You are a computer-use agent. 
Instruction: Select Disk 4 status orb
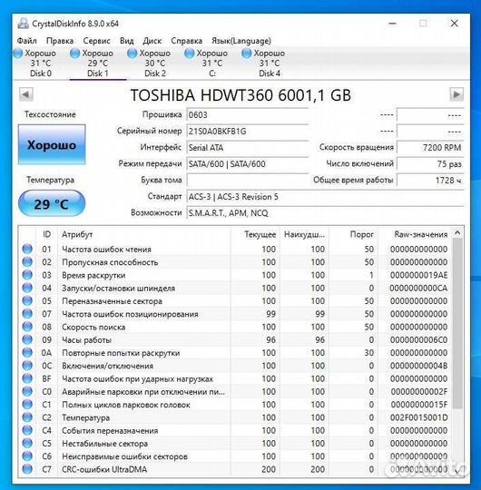coord(247,54)
